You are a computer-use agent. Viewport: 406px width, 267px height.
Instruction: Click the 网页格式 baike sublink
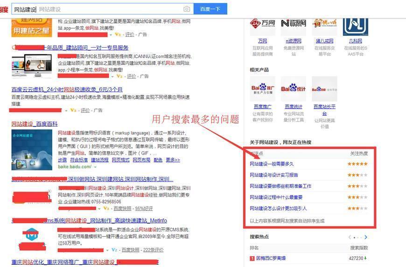(121, 160)
